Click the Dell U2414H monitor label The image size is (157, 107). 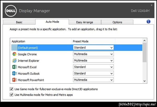pos(140,11)
